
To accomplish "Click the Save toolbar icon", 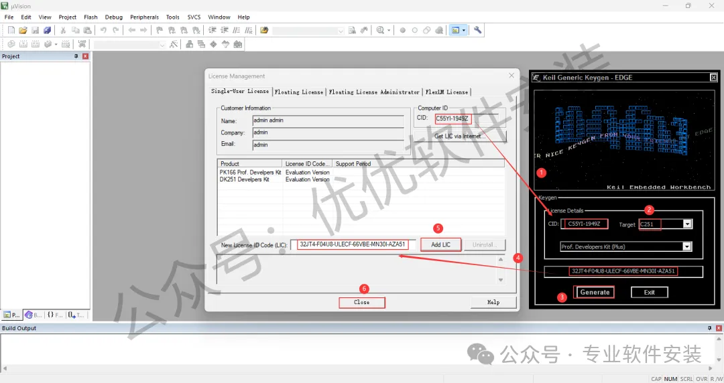I will tap(35, 30).
